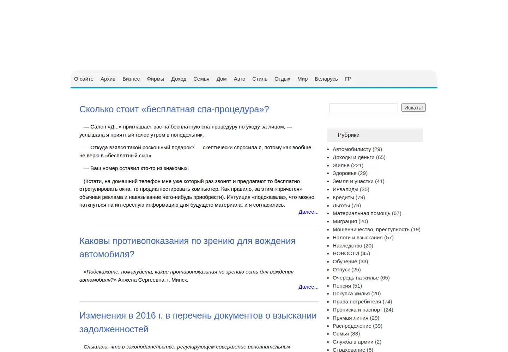Choose 'Отдых' from the navigation bar
Viewport: 508px width, 352px height.
pos(282,79)
